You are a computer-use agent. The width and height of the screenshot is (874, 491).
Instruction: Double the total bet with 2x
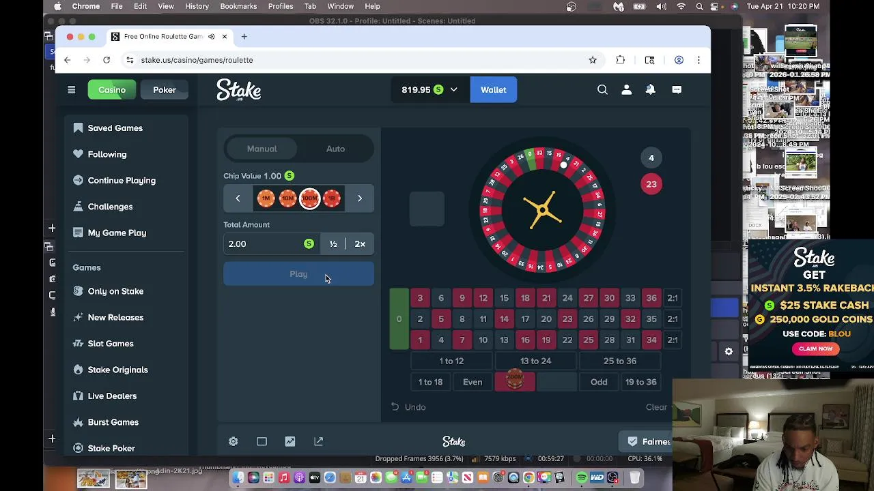[x=360, y=244]
